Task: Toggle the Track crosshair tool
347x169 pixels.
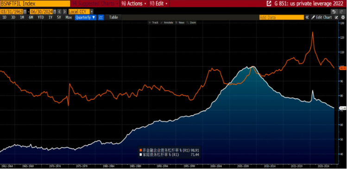Action: pyautogui.click(x=154, y=23)
